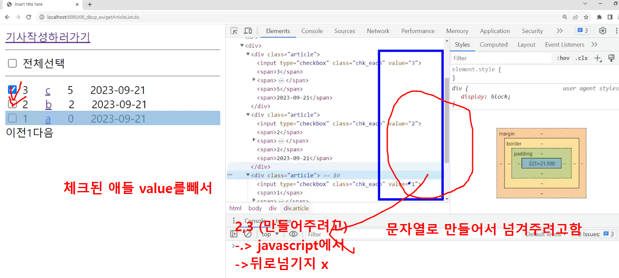Collapse the second div class article node
Image resolution: width=619 pixels, height=278 pixels.
tap(248, 115)
